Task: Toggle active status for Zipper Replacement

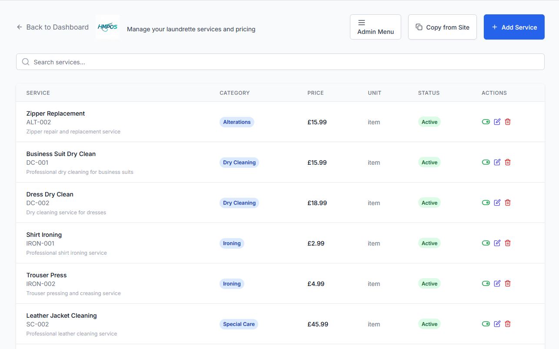Action: [x=486, y=122]
